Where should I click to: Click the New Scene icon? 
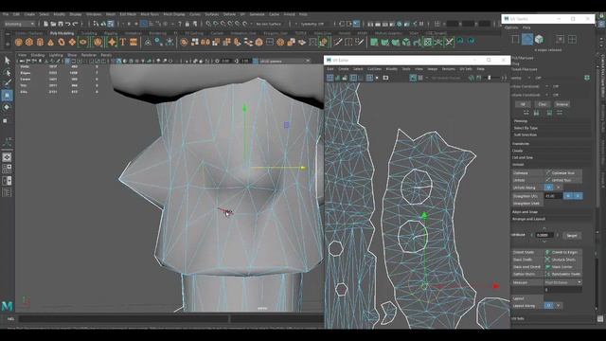46,24
